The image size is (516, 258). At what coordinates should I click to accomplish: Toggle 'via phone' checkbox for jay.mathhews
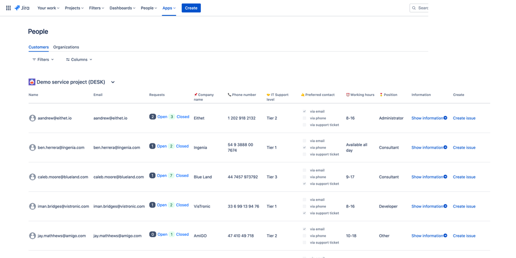tap(304, 236)
